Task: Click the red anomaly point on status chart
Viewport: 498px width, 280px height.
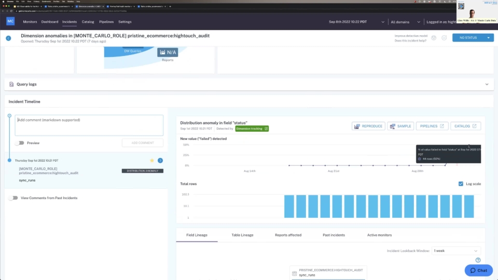Action: click(x=458, y=165)
